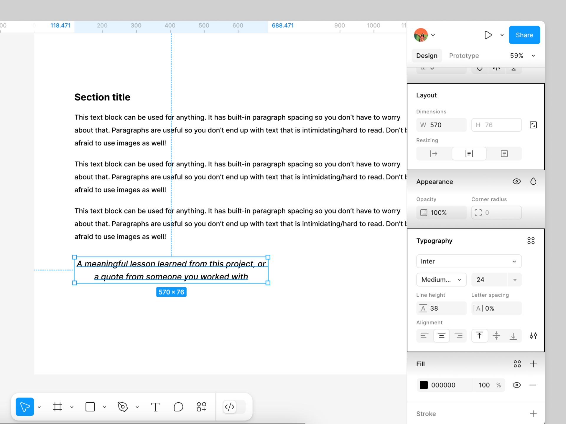Toggle Dev Mode switch

(234, 407)
